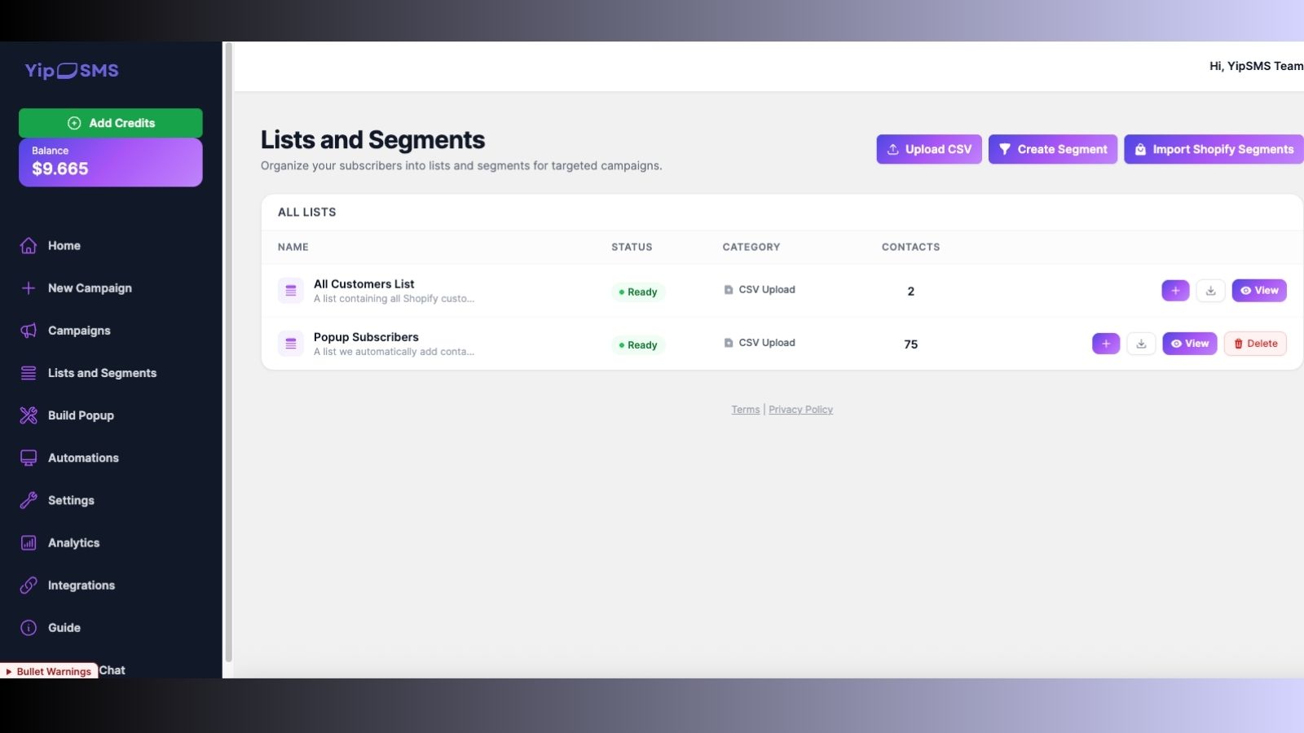1304x733 pixels.
Task: Open Analytics menu label
Action: click(x=73, y=542)
